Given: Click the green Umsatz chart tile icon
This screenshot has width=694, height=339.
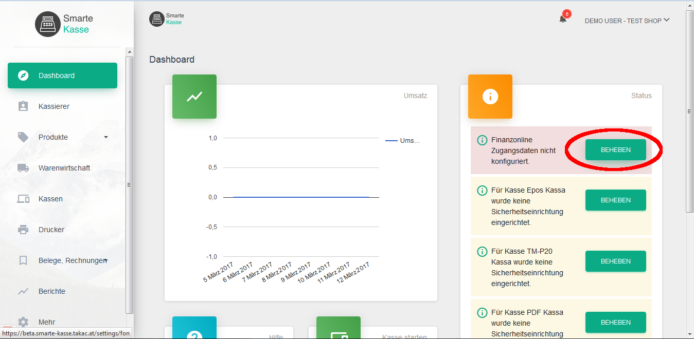Looking at the screenshot, I should click(x=194, y=97).
